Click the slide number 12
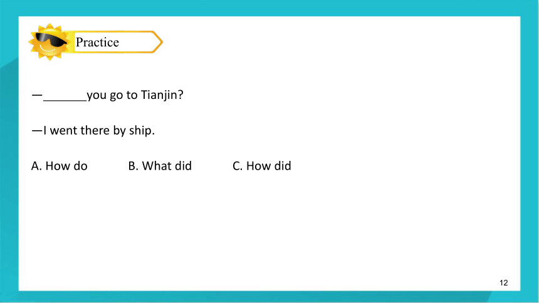This screenshot has width=539, height=303. click(x=504, y=283)
